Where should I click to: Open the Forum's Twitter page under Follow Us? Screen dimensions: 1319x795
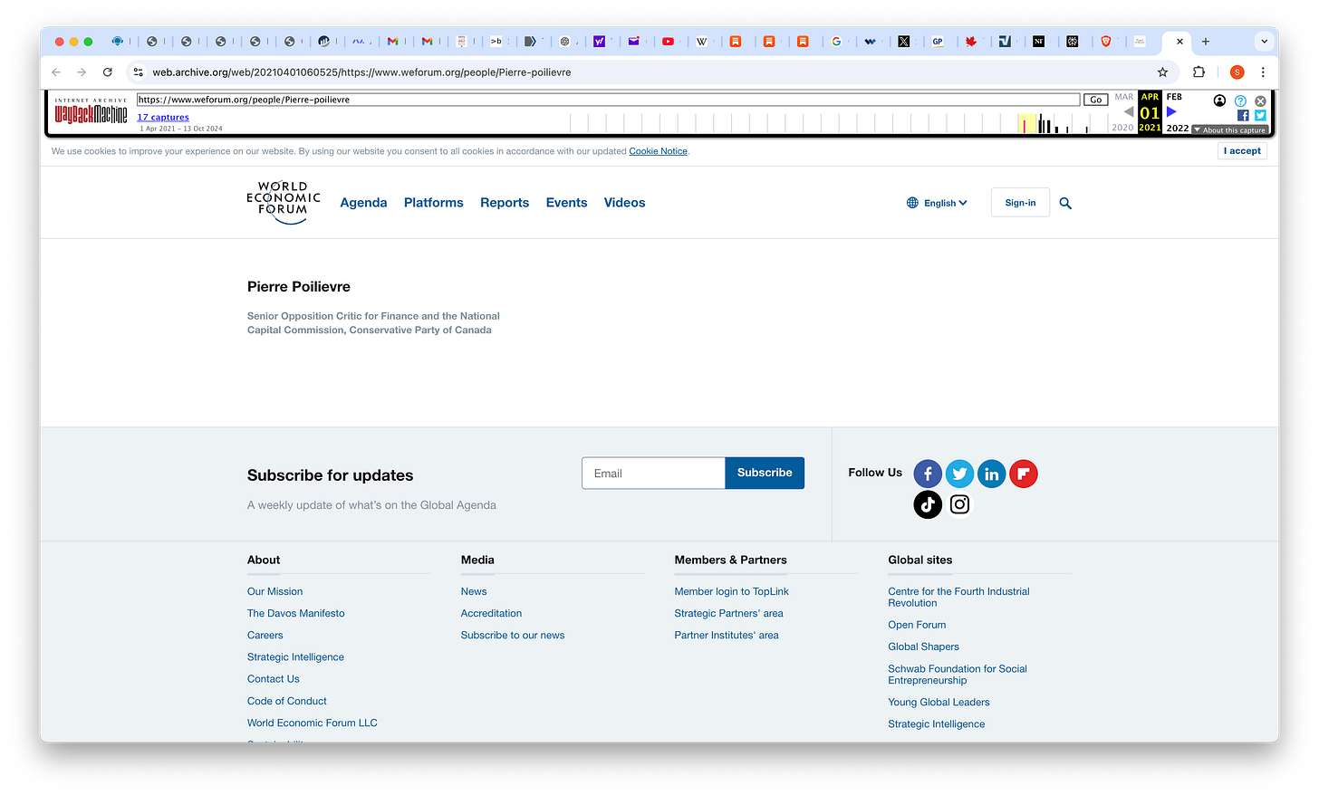(959, 474)
